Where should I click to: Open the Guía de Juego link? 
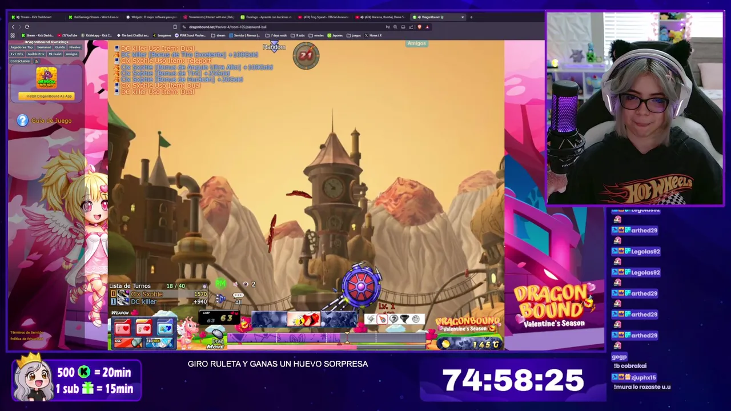point(51,120)
